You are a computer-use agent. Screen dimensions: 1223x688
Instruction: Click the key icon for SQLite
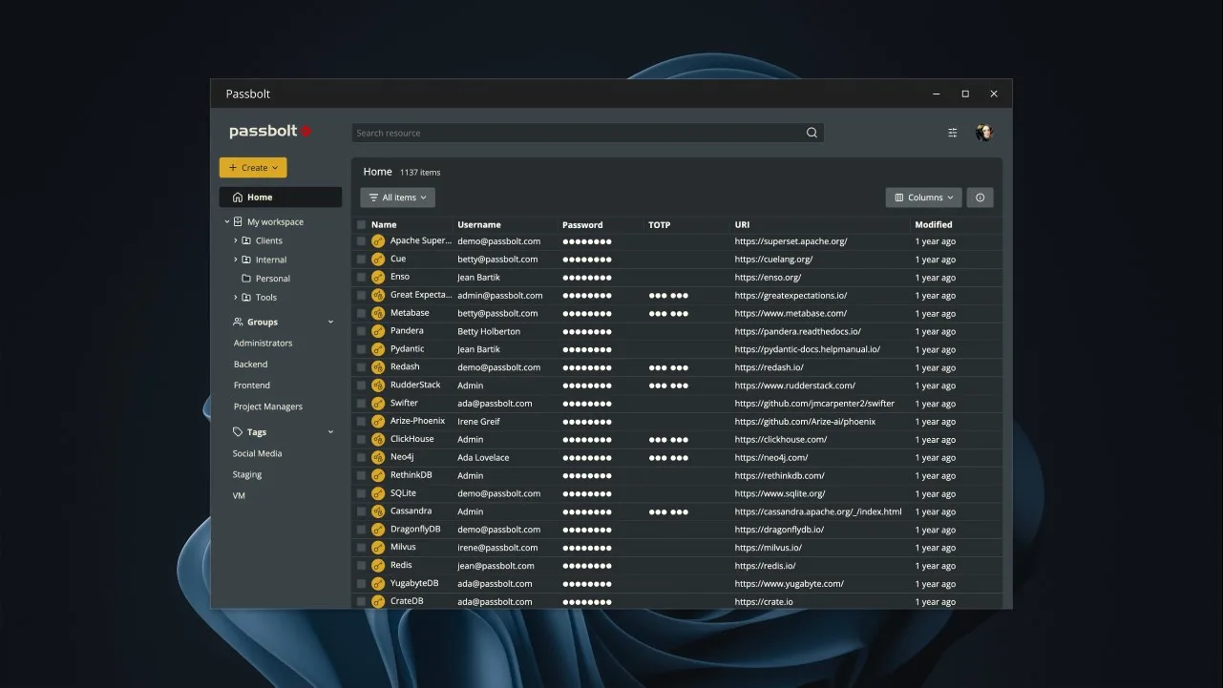coord(378,493)
